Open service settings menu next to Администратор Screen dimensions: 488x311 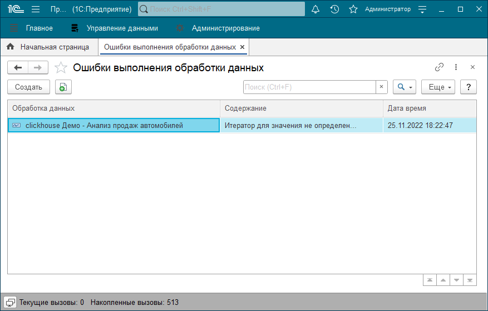point(422,9)
